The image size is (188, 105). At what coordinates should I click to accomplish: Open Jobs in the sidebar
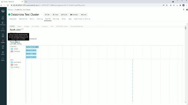tap(3, 47)
